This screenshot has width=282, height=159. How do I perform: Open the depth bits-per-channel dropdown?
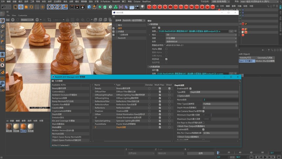click(201, 38)
